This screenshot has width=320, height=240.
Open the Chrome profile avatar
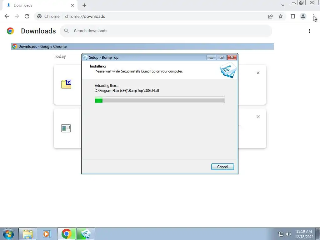[303, 16]
